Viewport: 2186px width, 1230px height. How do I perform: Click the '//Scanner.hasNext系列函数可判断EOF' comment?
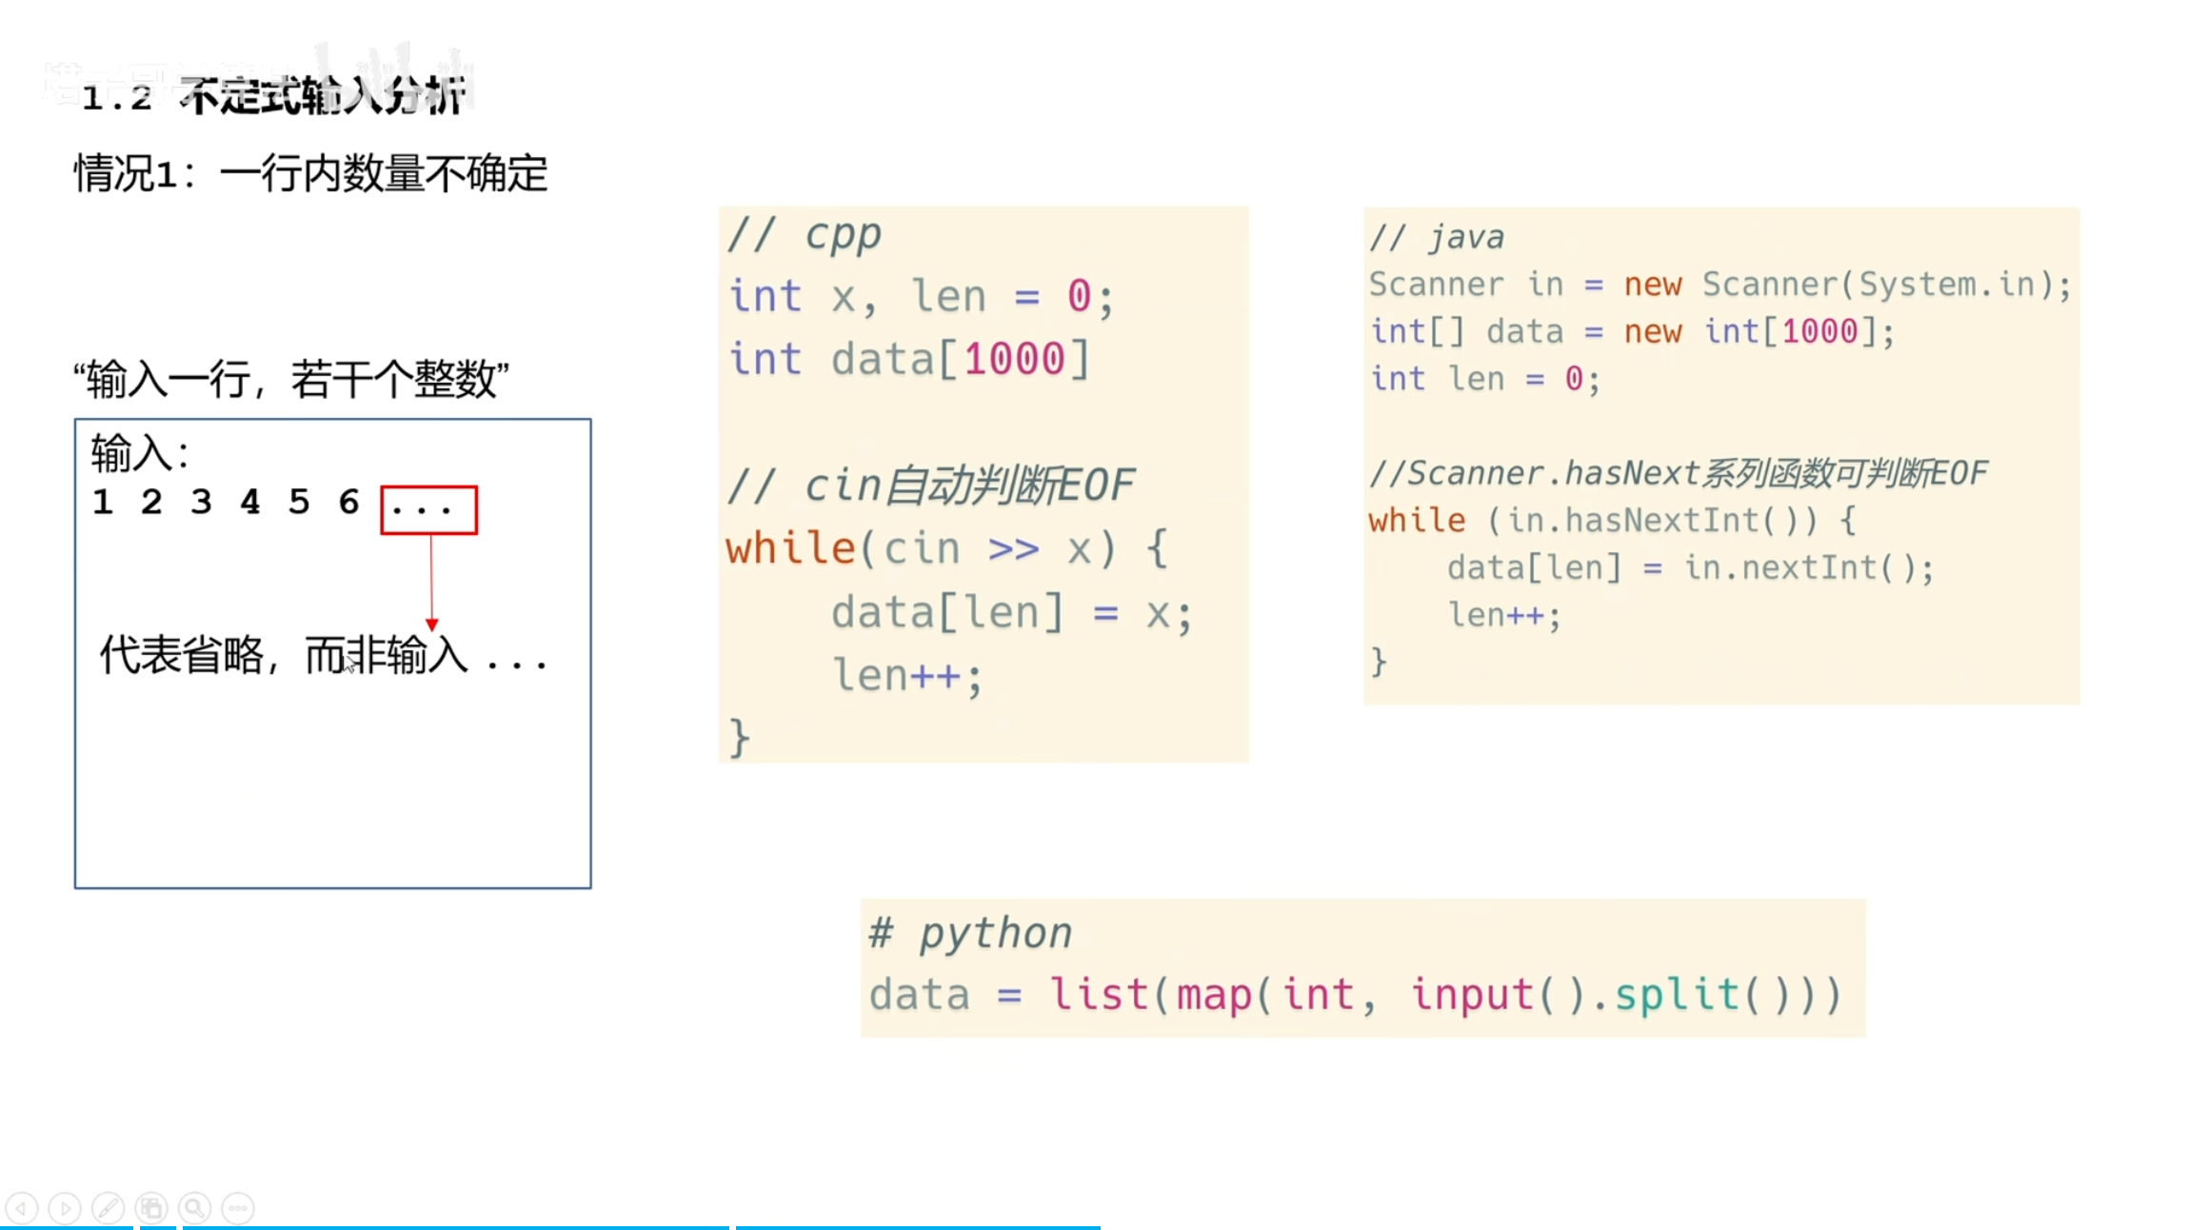pos(1679,473)
